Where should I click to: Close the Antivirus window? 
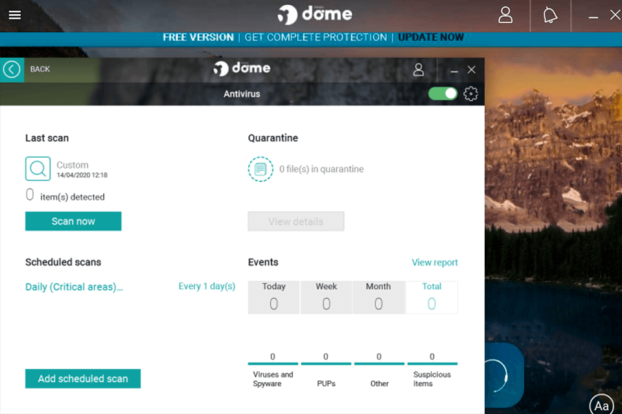click(x=471, y=70)
